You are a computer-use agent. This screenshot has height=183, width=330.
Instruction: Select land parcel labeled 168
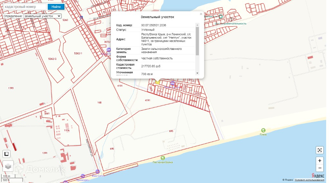point(99,103)
